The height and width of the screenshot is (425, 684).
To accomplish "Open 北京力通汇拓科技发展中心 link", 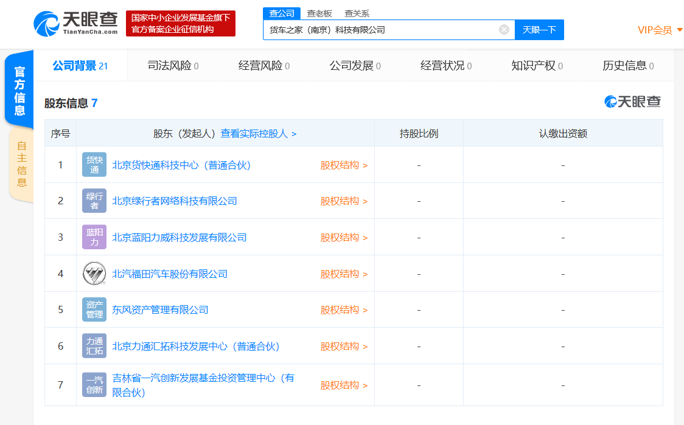I will [196, 347].
